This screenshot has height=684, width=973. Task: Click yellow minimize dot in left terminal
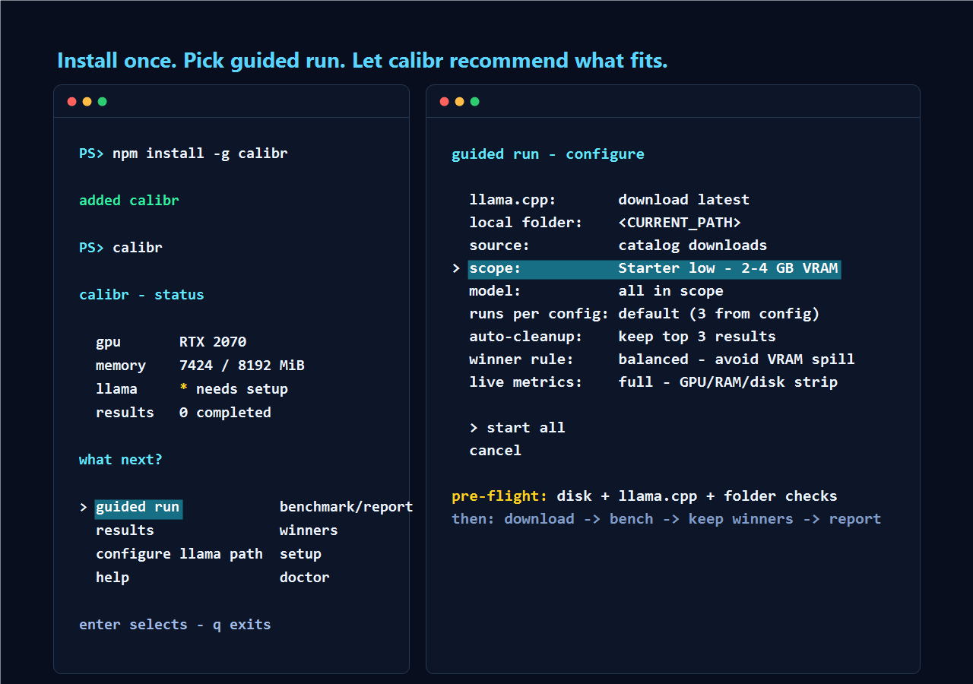87,102
